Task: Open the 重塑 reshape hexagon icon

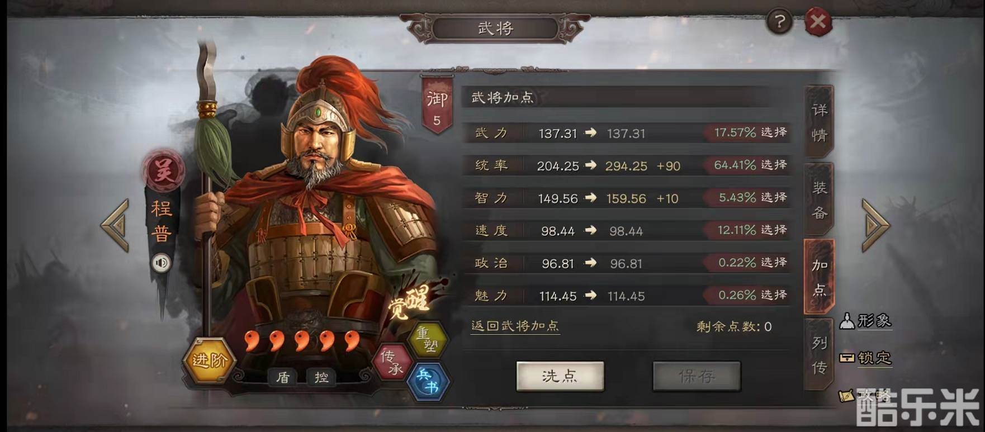Action: [x=429, y=339]
